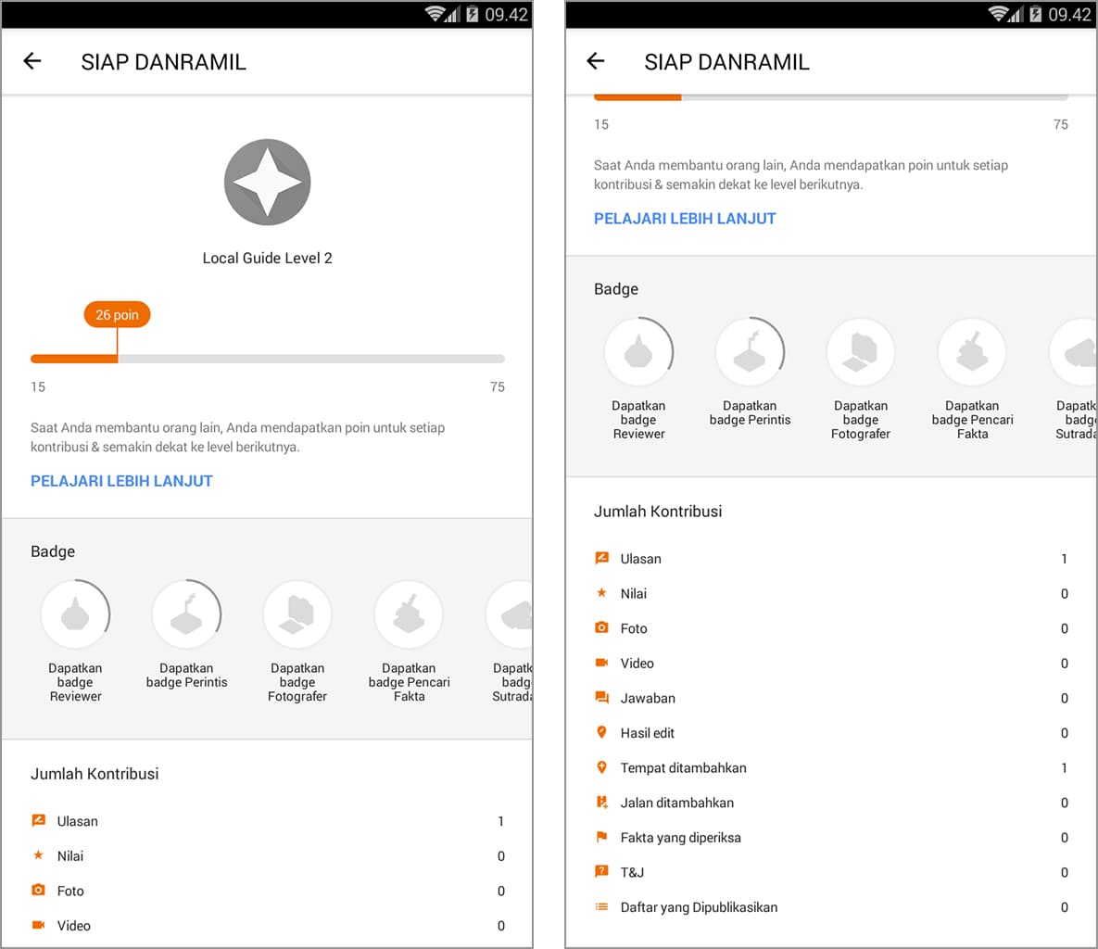Open PELAJARI LEBIH LANJUT link in right screen
1098x949 pixels.
click(x=685, y=219)
